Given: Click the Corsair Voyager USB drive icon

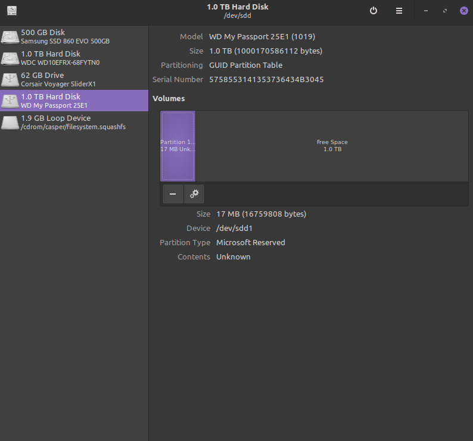Looking at the screenshot, I should pyautogui.click(x=10, y=80).
